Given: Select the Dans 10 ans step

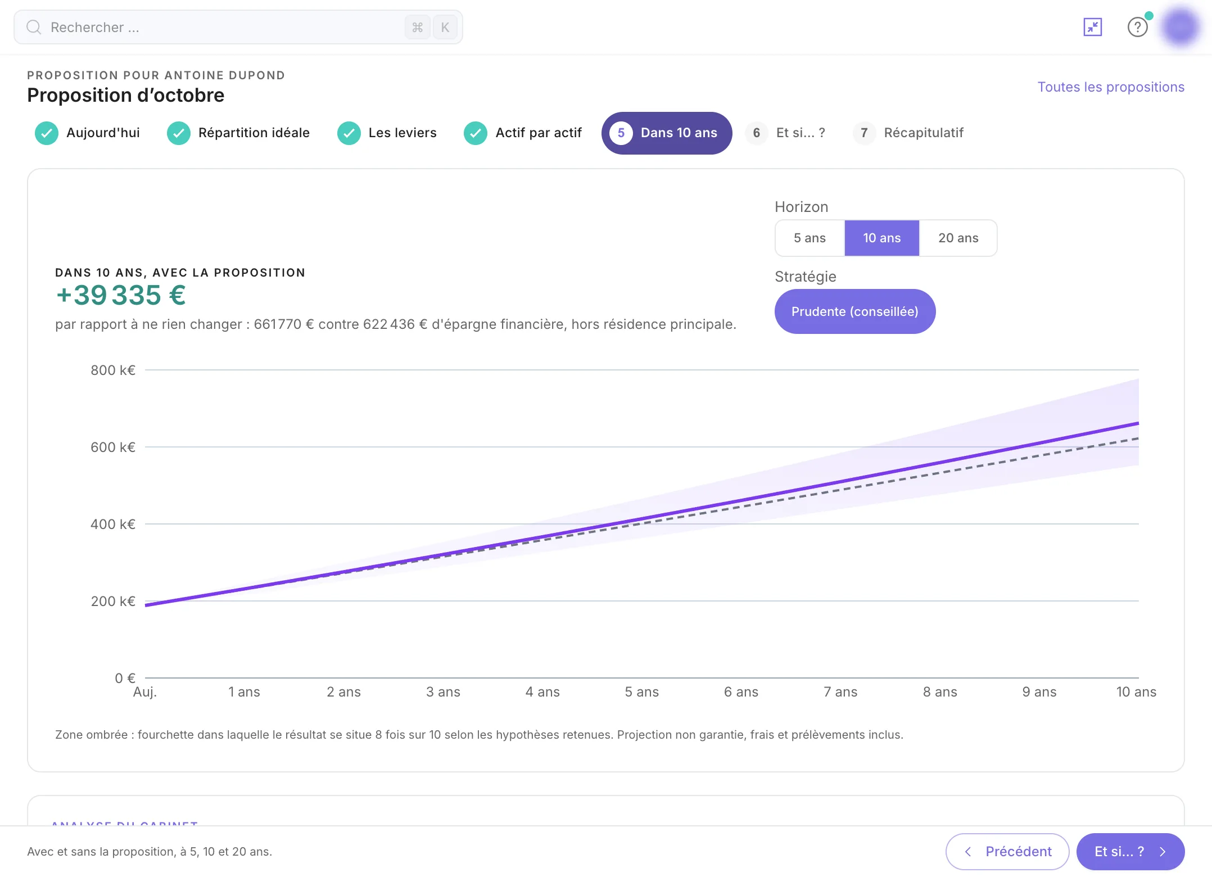Looking at the screenshot, I should pyautogui.click(x=667, y=133).
